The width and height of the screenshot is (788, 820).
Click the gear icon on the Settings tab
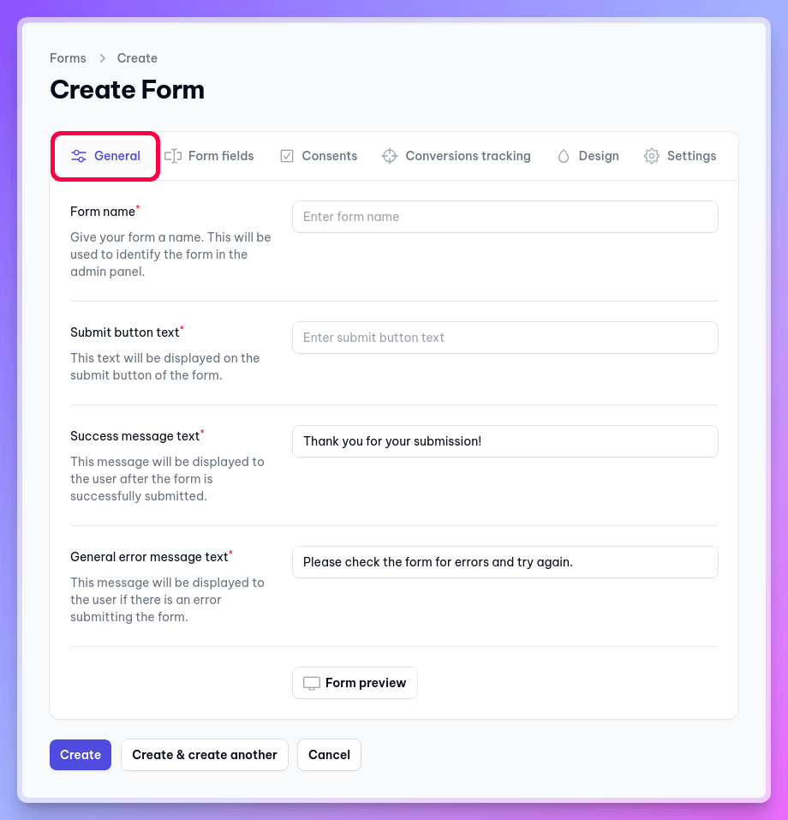coord(652,156)
